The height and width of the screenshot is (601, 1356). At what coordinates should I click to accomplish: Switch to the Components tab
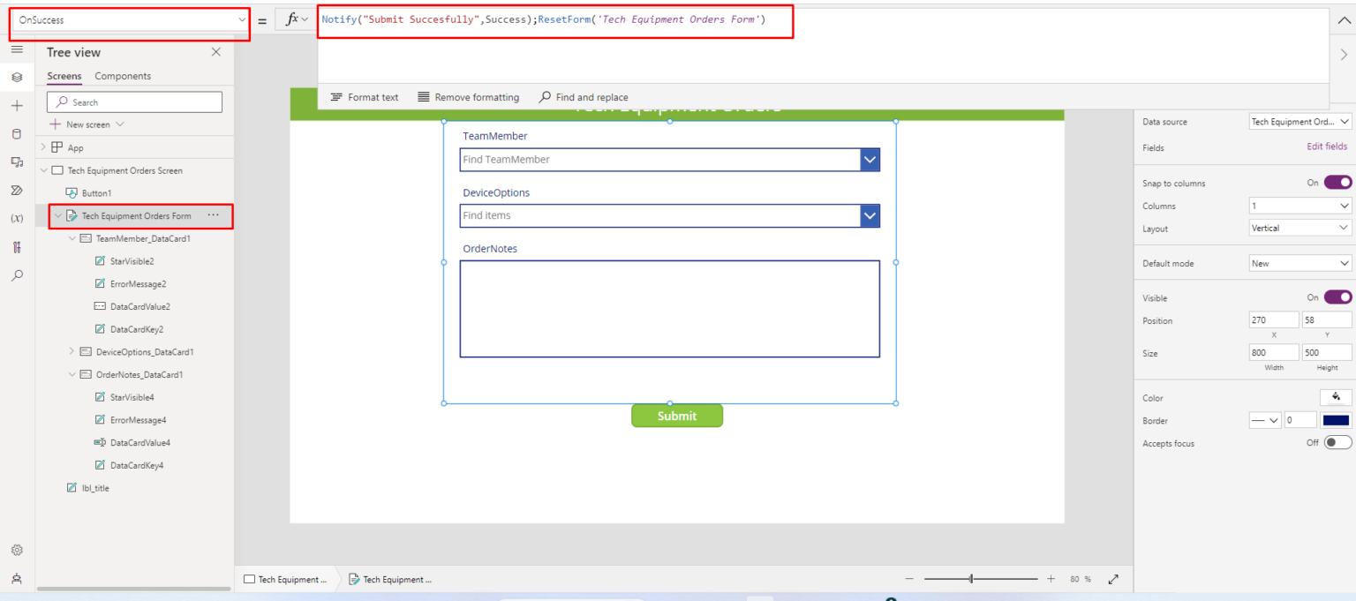[123, 76]
